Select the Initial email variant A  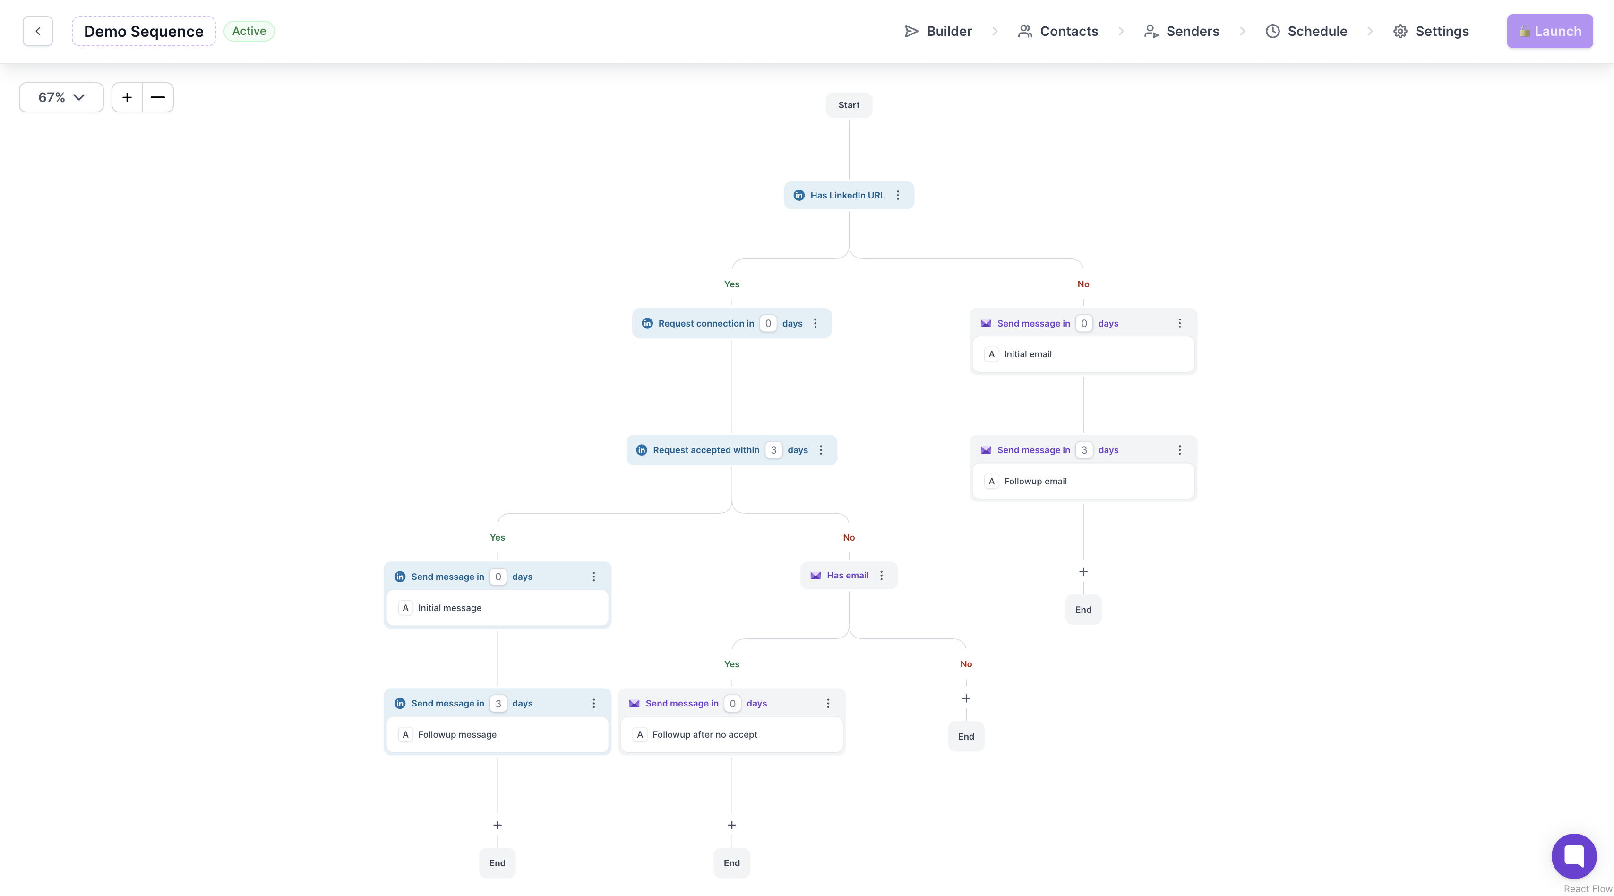click(x=1083, y=354)
